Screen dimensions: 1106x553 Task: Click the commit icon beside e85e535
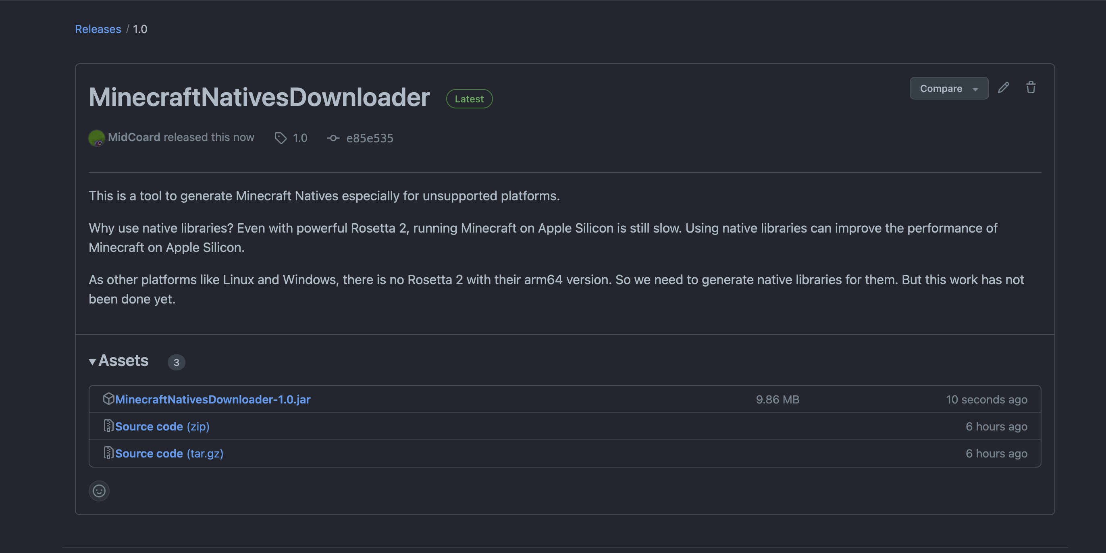coord(333,138)
